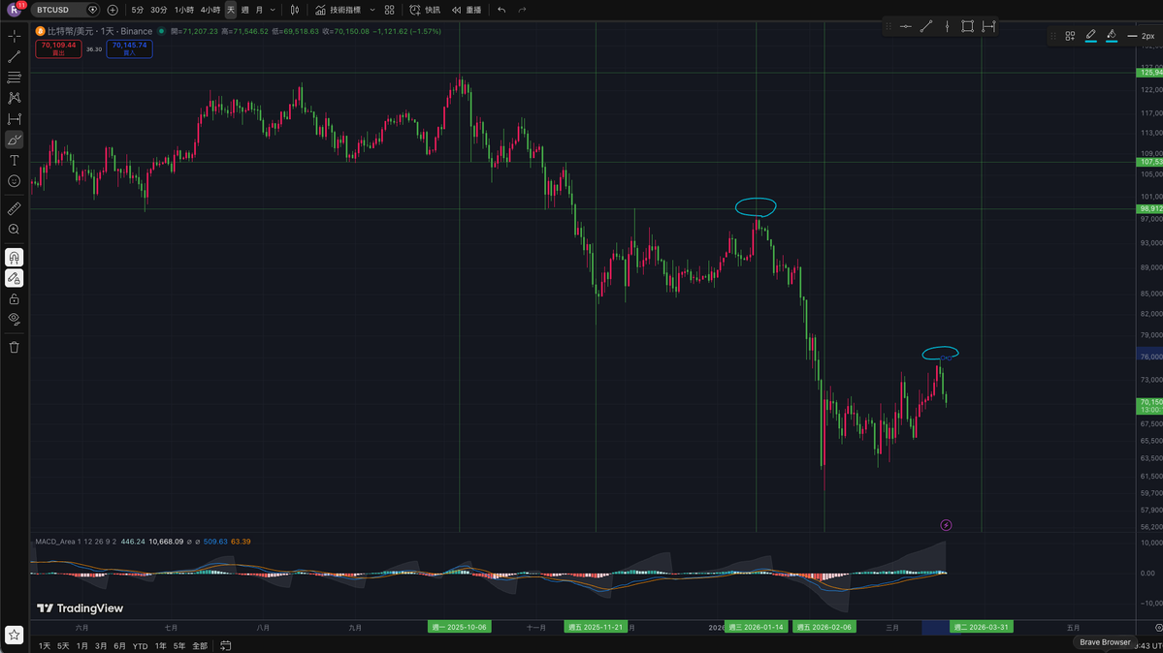Click the trash icon to remove drawings
The image size is (1163, 653).
14,345
